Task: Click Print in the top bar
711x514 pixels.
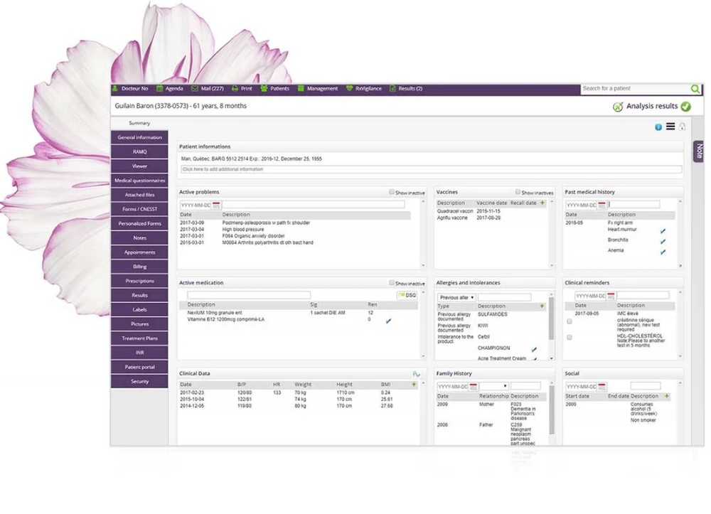Action: (x=242, y=89)
